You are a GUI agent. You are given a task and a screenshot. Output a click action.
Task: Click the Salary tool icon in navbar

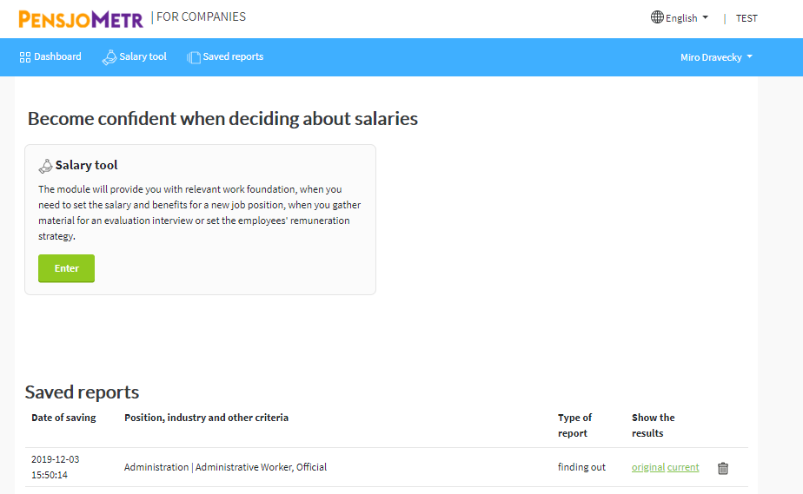(x=109, y=57)
